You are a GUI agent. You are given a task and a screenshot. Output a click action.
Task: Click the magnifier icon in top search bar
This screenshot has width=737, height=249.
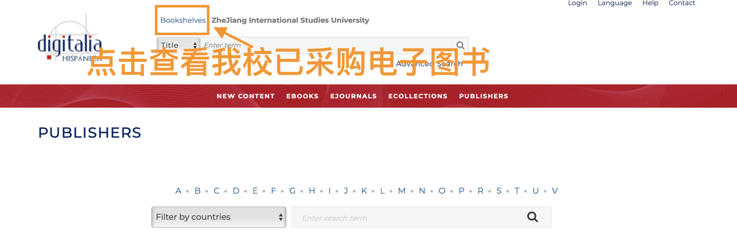(x=460, y=45)
